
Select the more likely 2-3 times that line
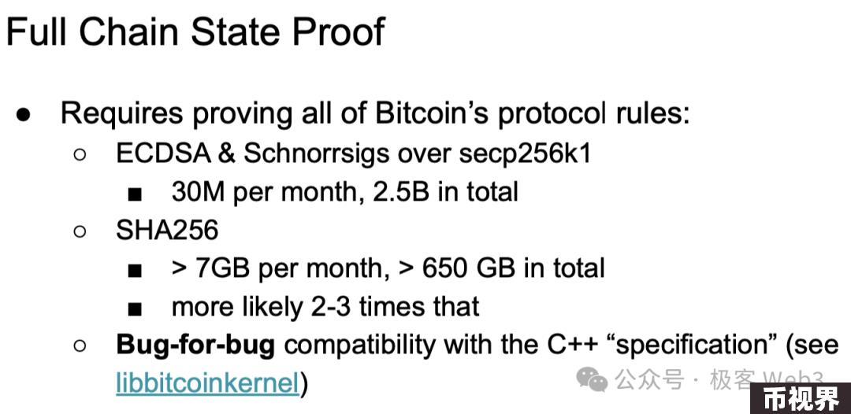(325, 307)
